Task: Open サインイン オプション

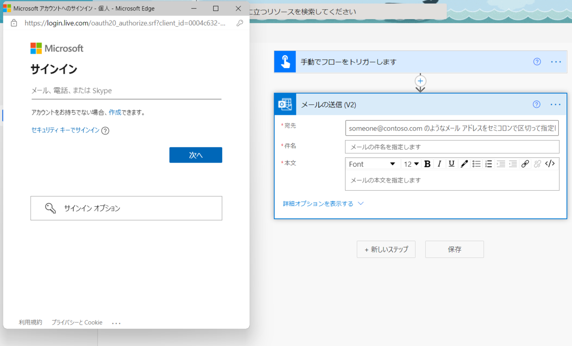Action: pyautogui.click(x=126, y=208)
